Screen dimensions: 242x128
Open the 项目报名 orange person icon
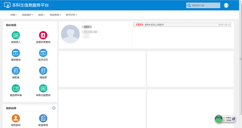click(16, 118)
